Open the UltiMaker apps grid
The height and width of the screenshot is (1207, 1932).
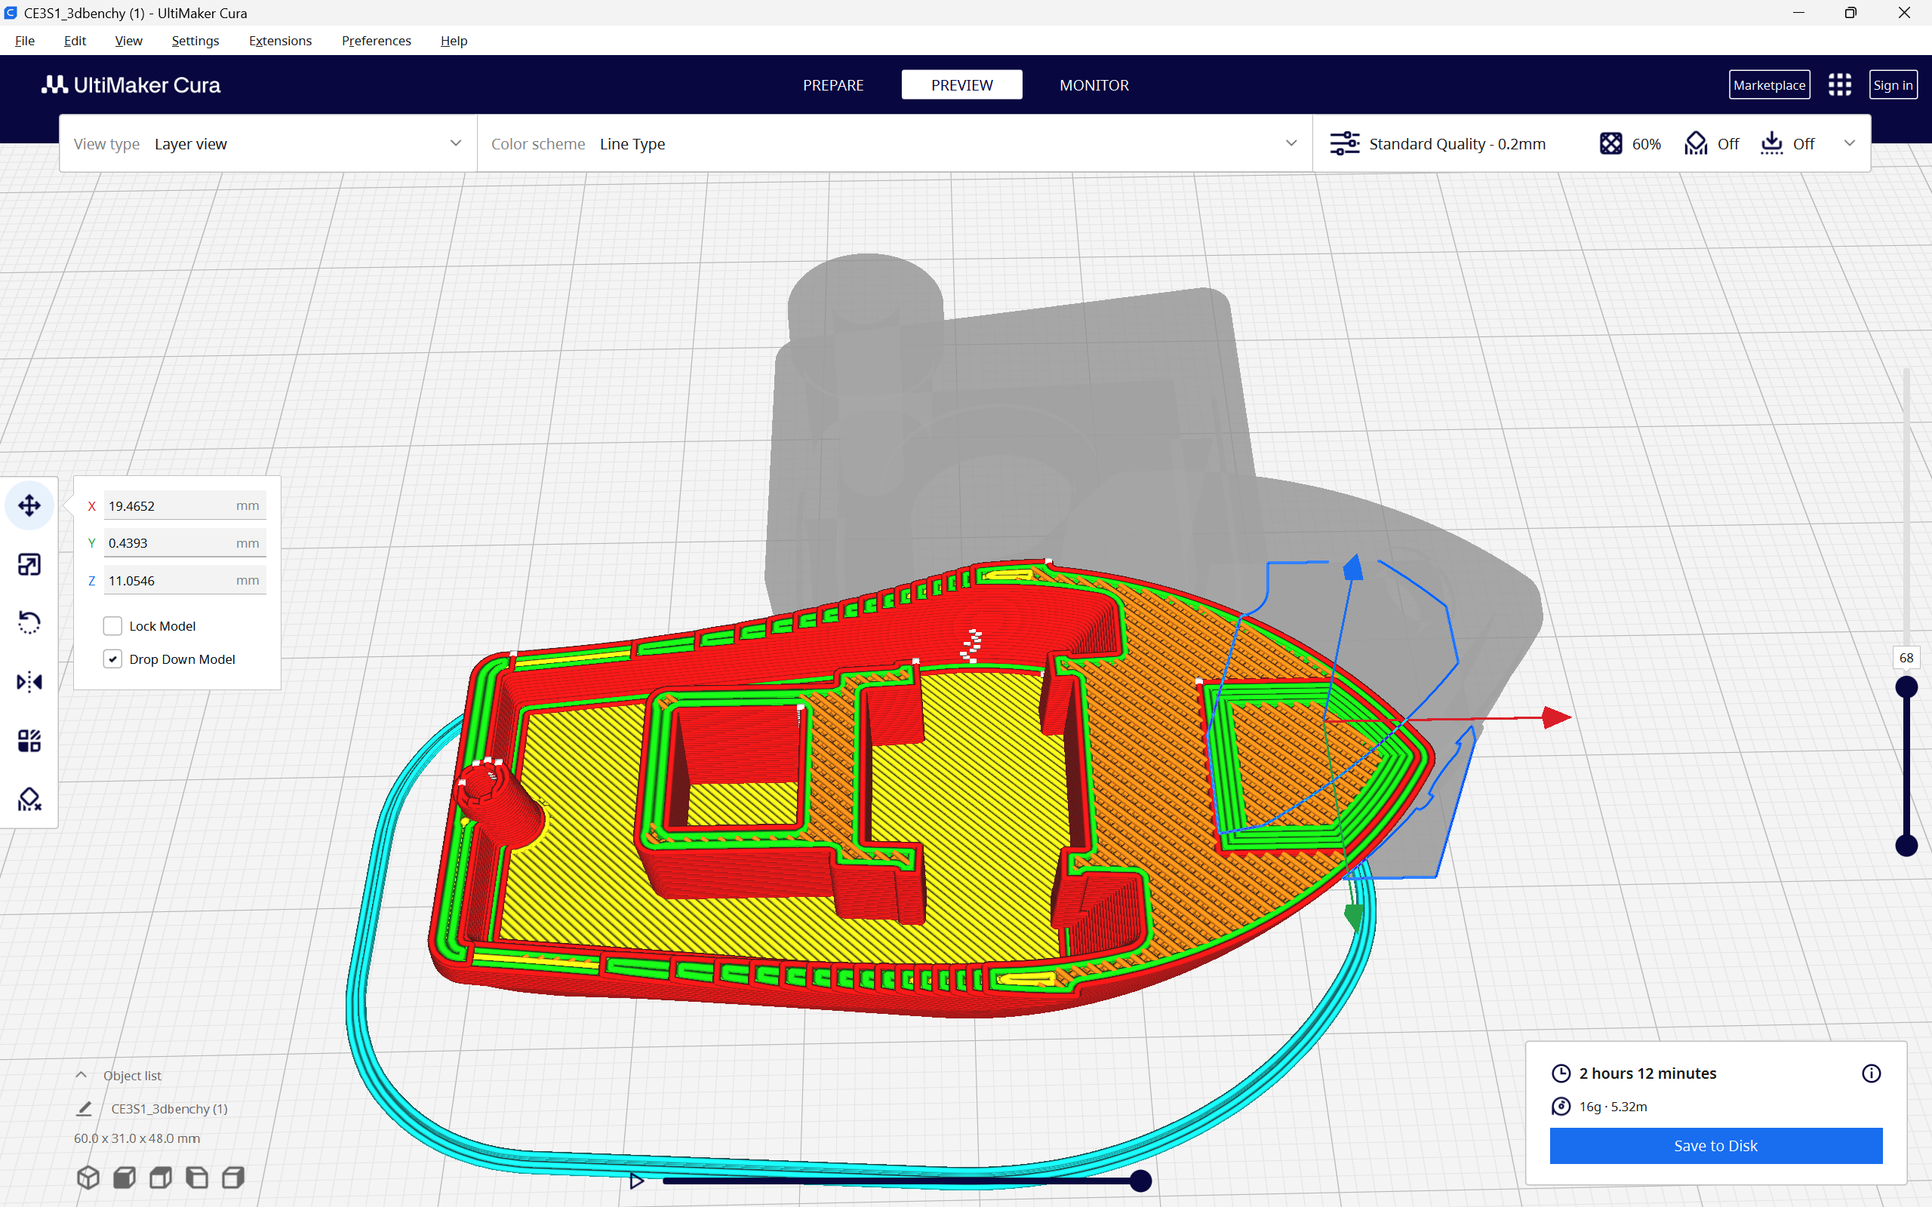click(x=1839, y=84)
